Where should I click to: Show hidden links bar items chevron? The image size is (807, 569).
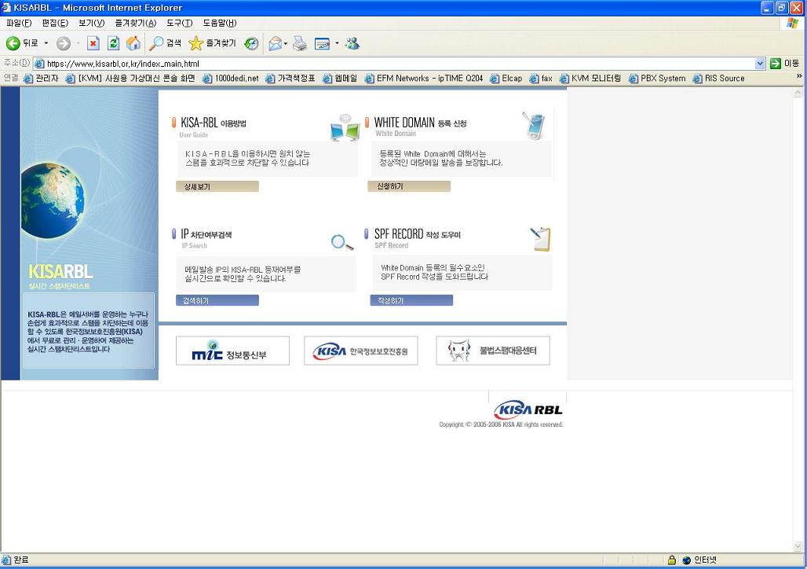799,77
